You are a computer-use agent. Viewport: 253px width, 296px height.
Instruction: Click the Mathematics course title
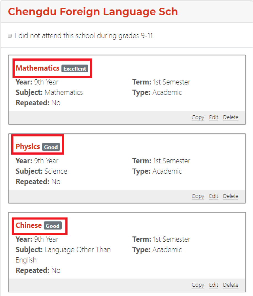38,68
